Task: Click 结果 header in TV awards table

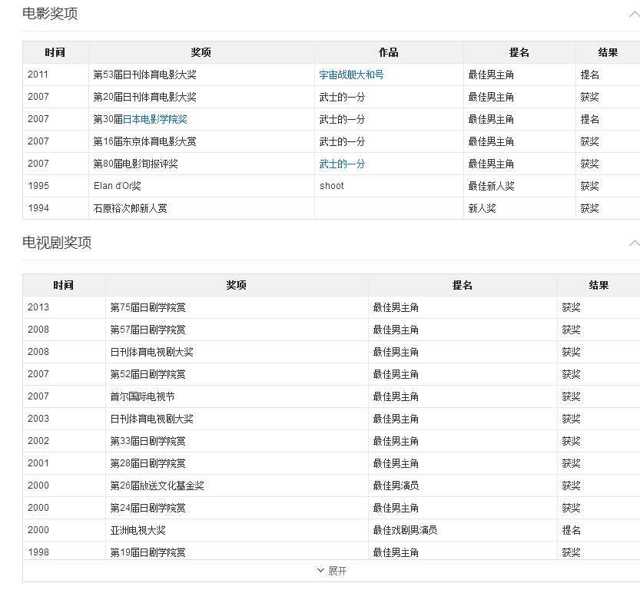Action: 599,285
